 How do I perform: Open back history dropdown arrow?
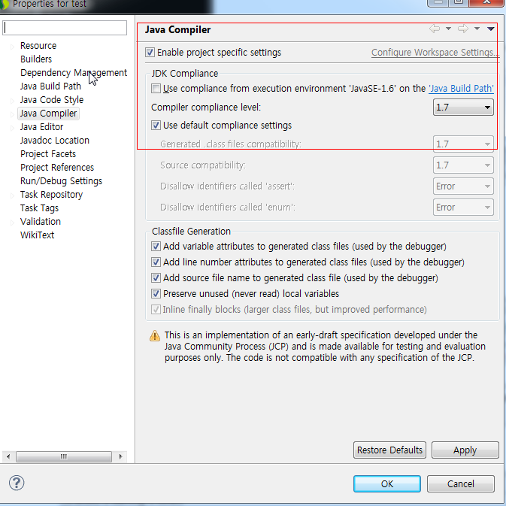[448, 29]
